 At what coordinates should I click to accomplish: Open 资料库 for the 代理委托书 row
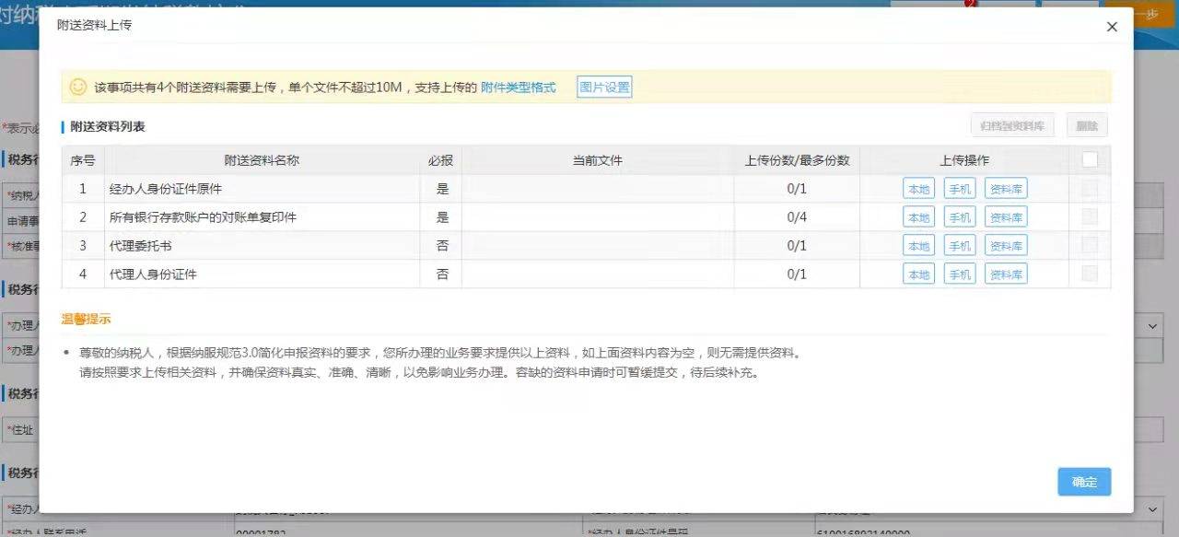coord(1004,245)
